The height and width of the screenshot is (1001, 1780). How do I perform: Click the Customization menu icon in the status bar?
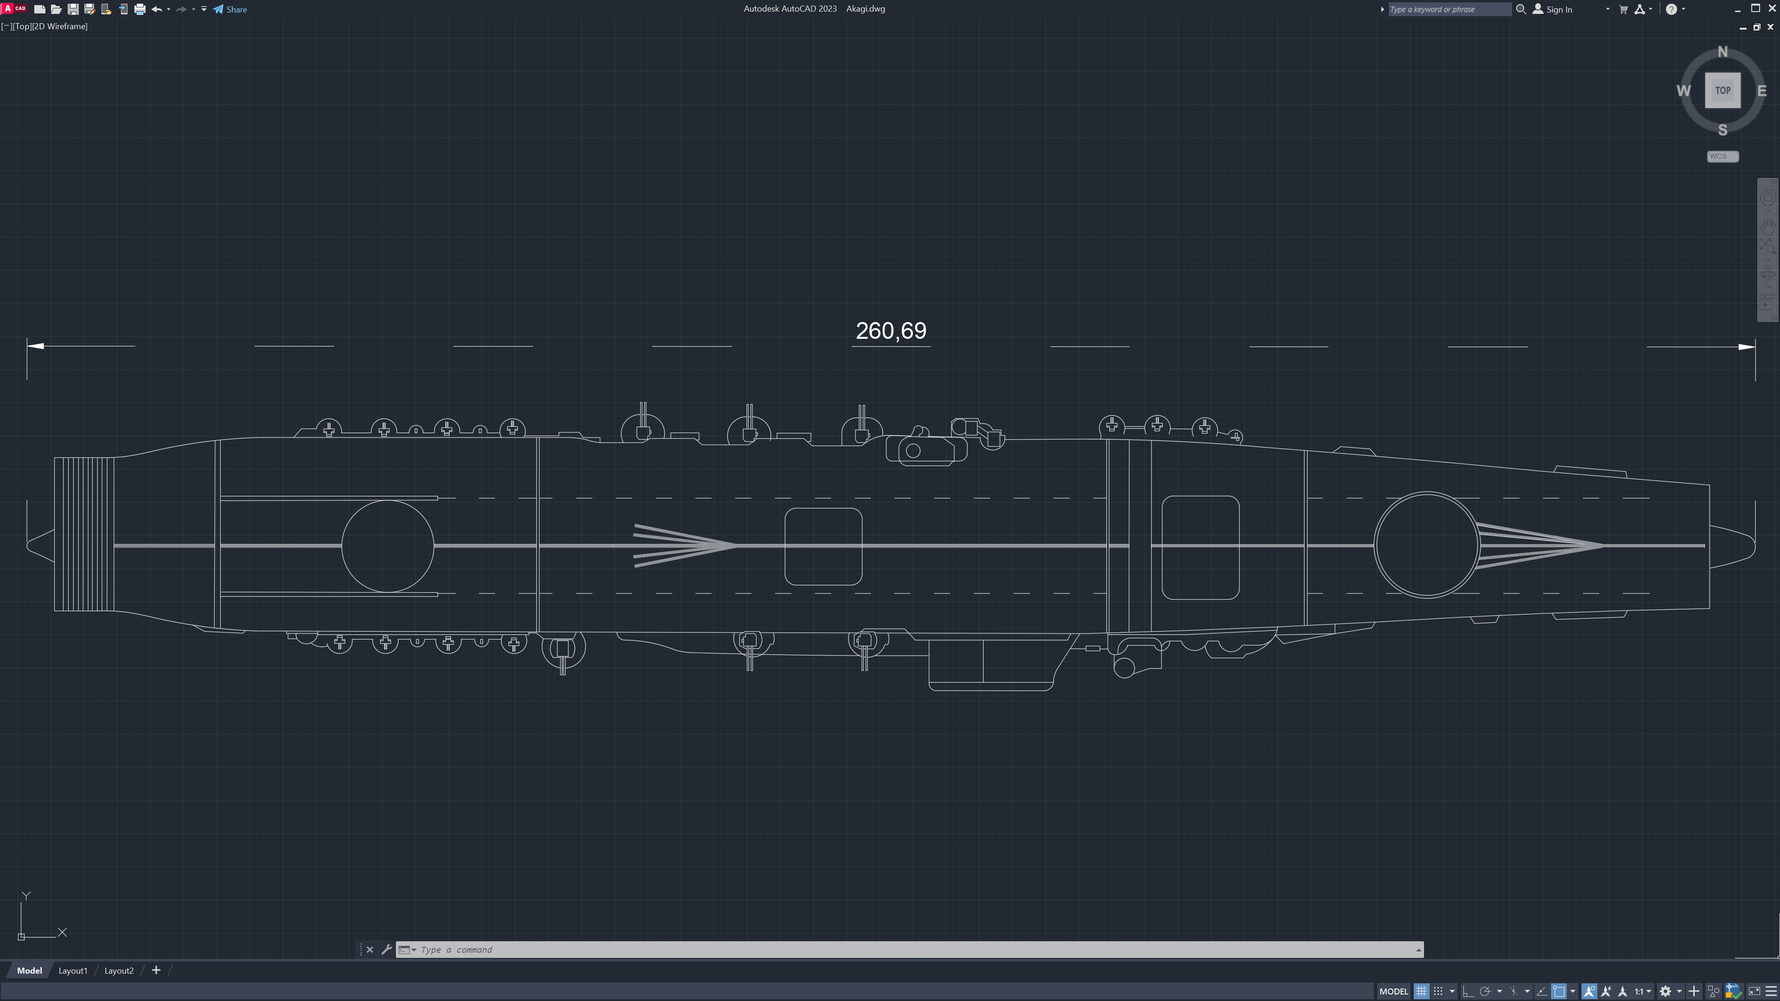click(x=1770, y=991)
